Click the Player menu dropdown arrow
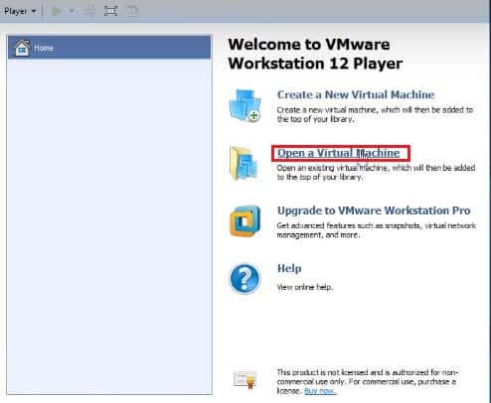 (33, 11)
